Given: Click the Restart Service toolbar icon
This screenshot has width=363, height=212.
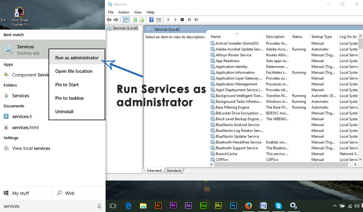Looking at the screenshot, I should coord(196,20).
